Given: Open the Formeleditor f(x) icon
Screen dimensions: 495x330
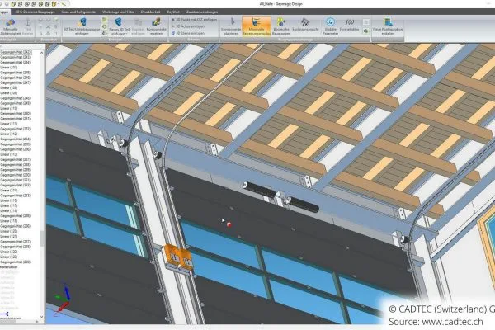Looking at the screenshot, I should click(x=350, y=22).
